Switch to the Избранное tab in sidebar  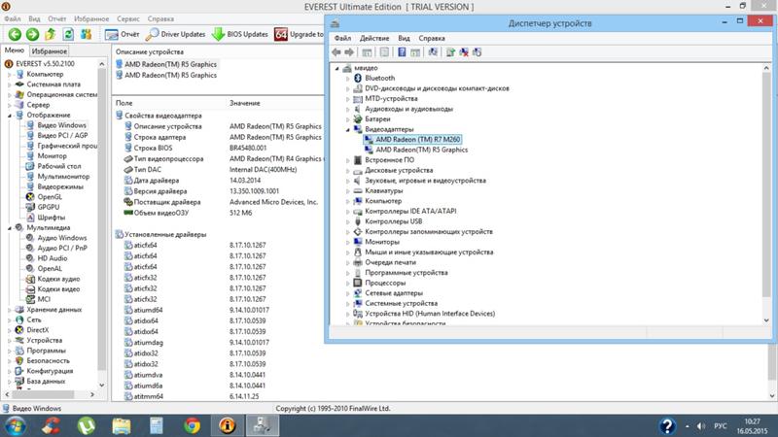tap(50, 51)
